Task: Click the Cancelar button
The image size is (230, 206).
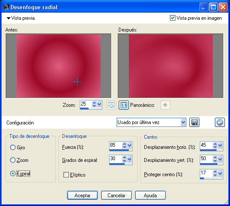Action: point(116,195)
